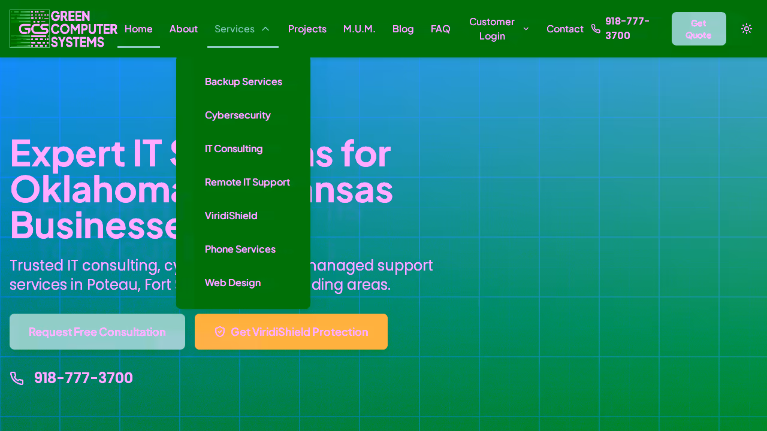Click the phone icon beside the hero phone number

click(17, 378)
